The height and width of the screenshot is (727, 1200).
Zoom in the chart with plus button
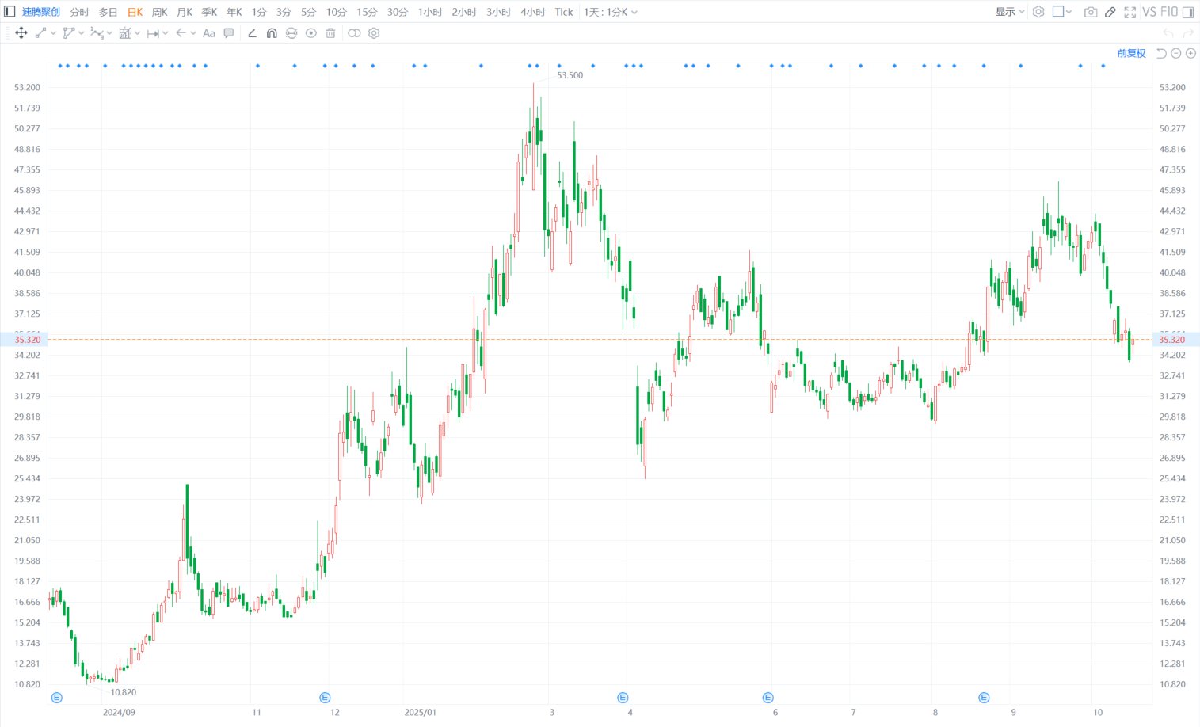pos(1190,53)
